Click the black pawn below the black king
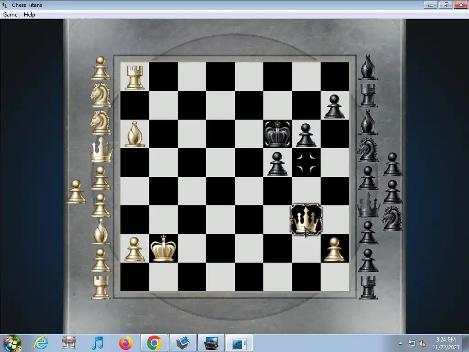 pyautogui.click(x=277, y=164)
